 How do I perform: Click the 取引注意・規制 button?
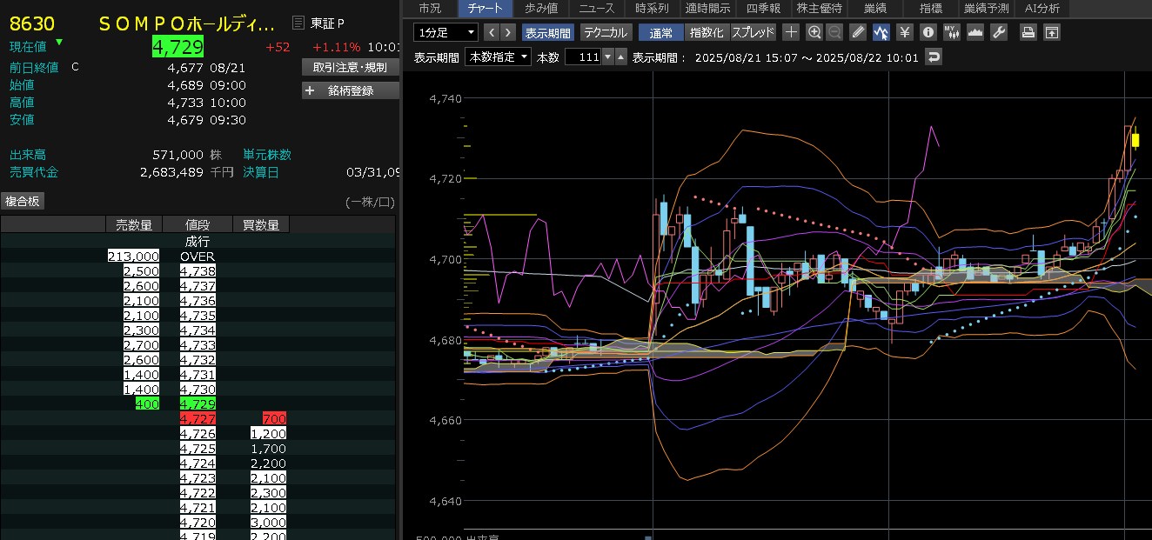[x=350, y=67]
